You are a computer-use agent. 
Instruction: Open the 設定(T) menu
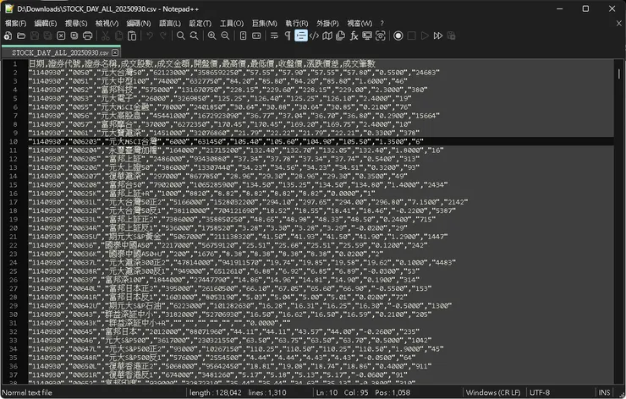tap(200, 23)
